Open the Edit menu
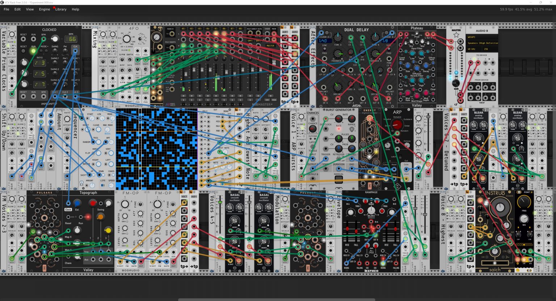Screen dimensions: 556x301 [x=17, y=9]
